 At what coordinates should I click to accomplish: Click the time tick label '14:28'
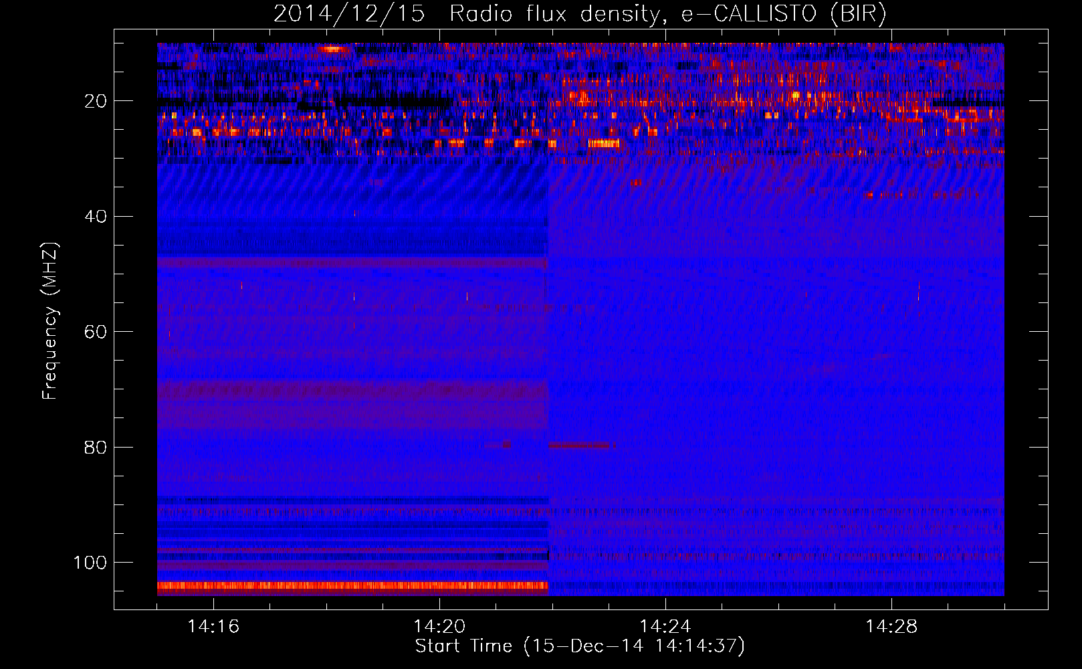click(x=891, y=626)
